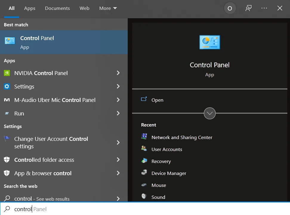
Task: Open the All search tab
Action: 11,8
